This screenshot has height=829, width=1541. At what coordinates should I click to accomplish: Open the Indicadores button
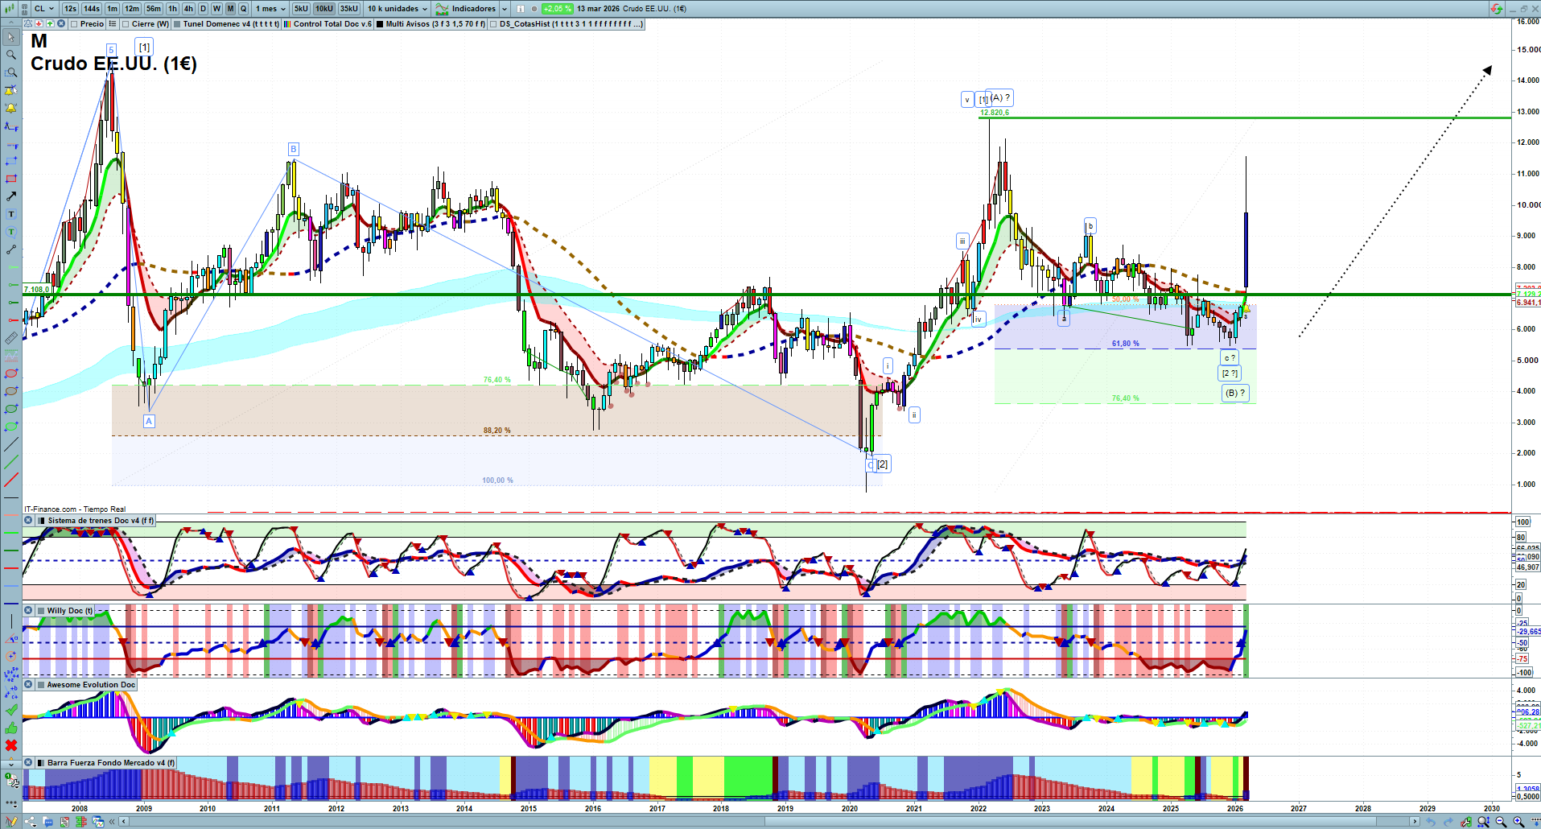click(466, 9)
